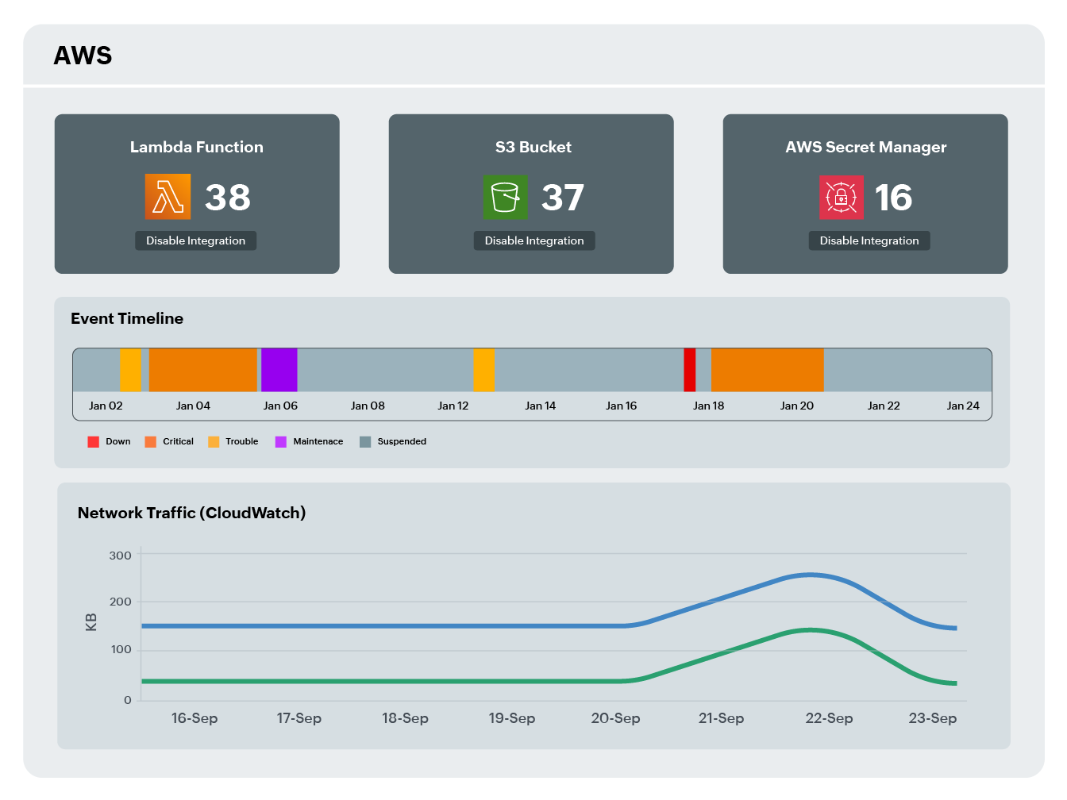This screenshot has height=800, width=1067.
Task: Click the "Event Timeline" heading
Action: click(x=127, y=318)
